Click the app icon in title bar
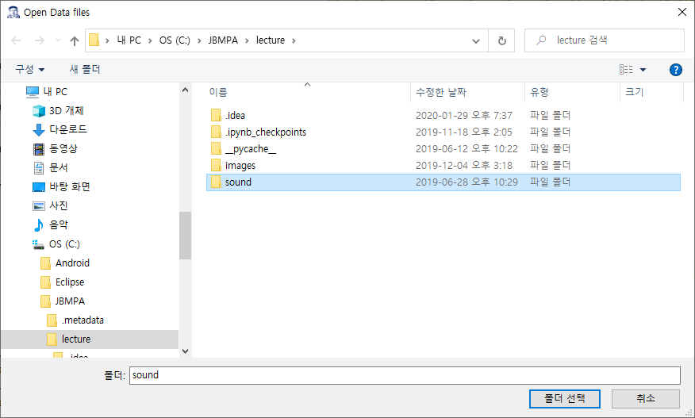The height and width of the screenshot is (418, 695). [13, 13]
